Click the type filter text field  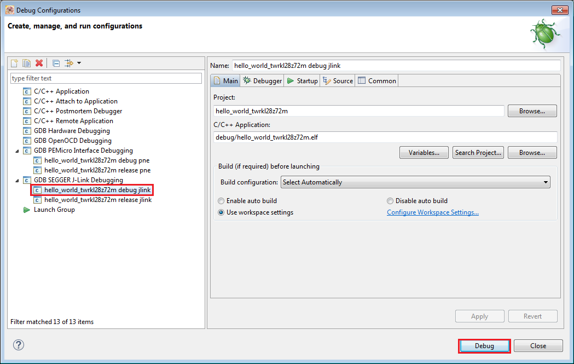point(106,78)
